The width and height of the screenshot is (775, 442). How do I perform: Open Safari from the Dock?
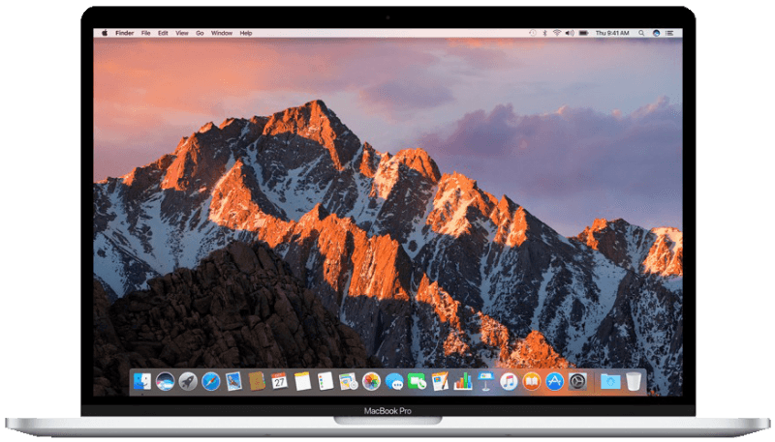211,382
